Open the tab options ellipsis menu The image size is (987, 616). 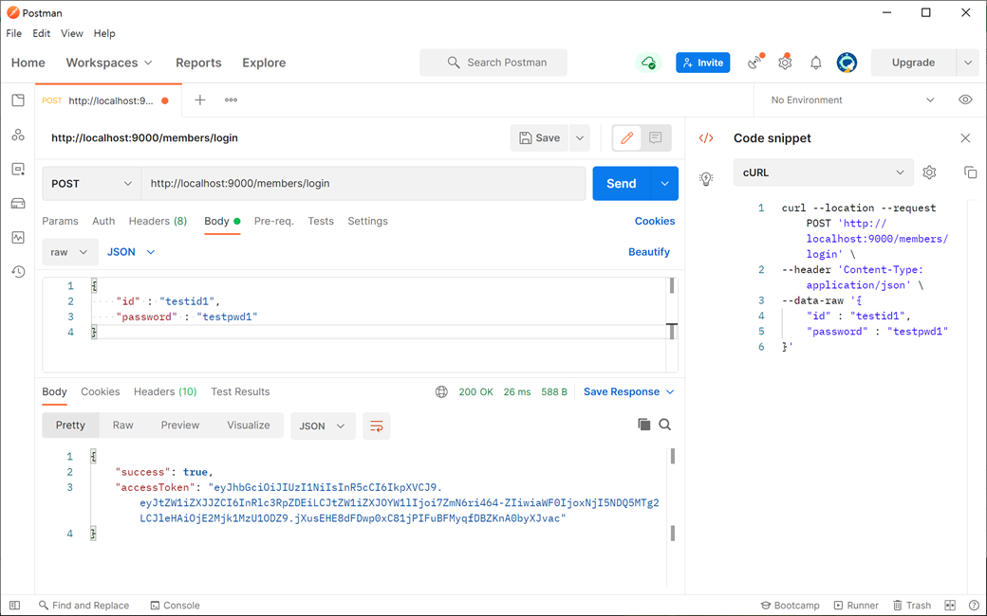click(x=231, y=100)
